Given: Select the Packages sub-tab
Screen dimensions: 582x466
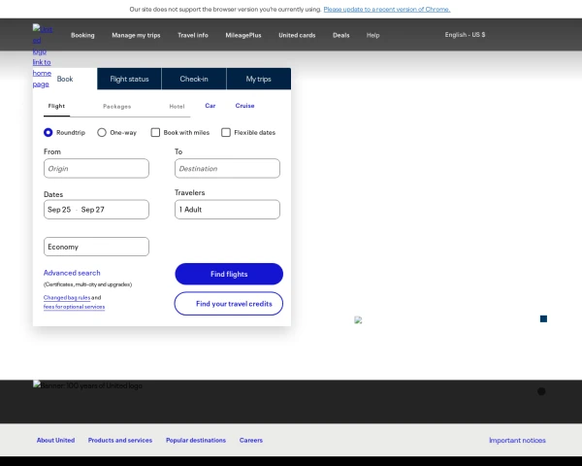Looking at the screenshot, I should click(117, 106).
